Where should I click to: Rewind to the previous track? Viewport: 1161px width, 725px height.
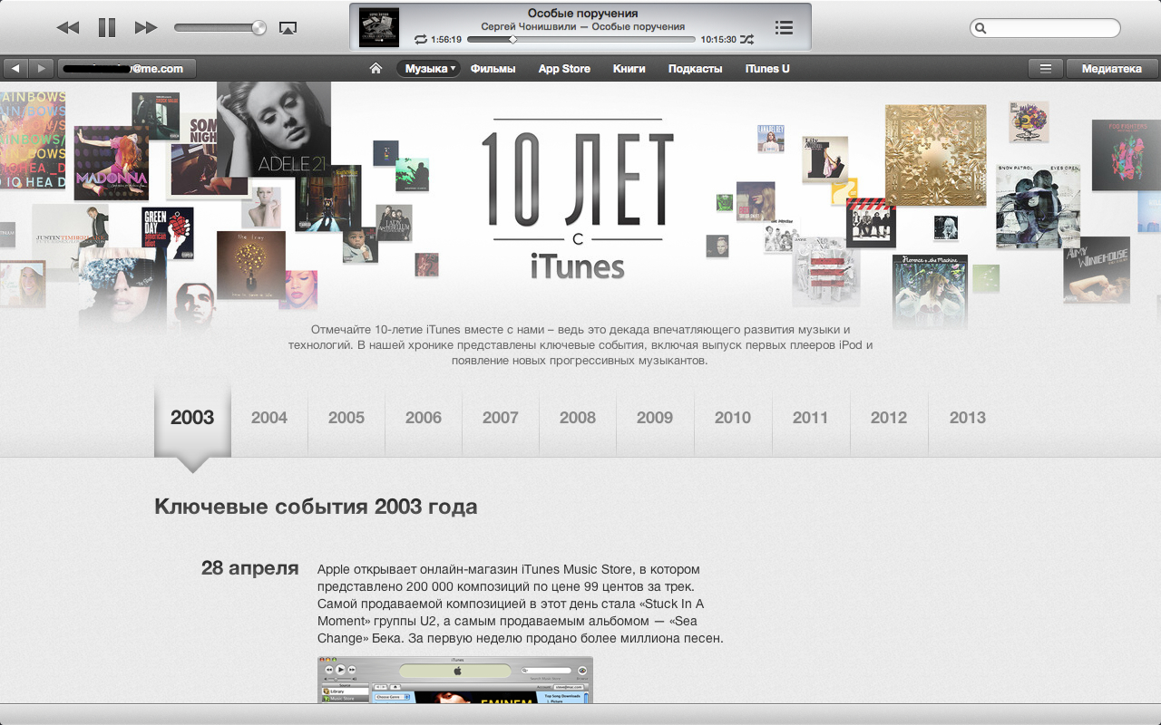[68, 28]
